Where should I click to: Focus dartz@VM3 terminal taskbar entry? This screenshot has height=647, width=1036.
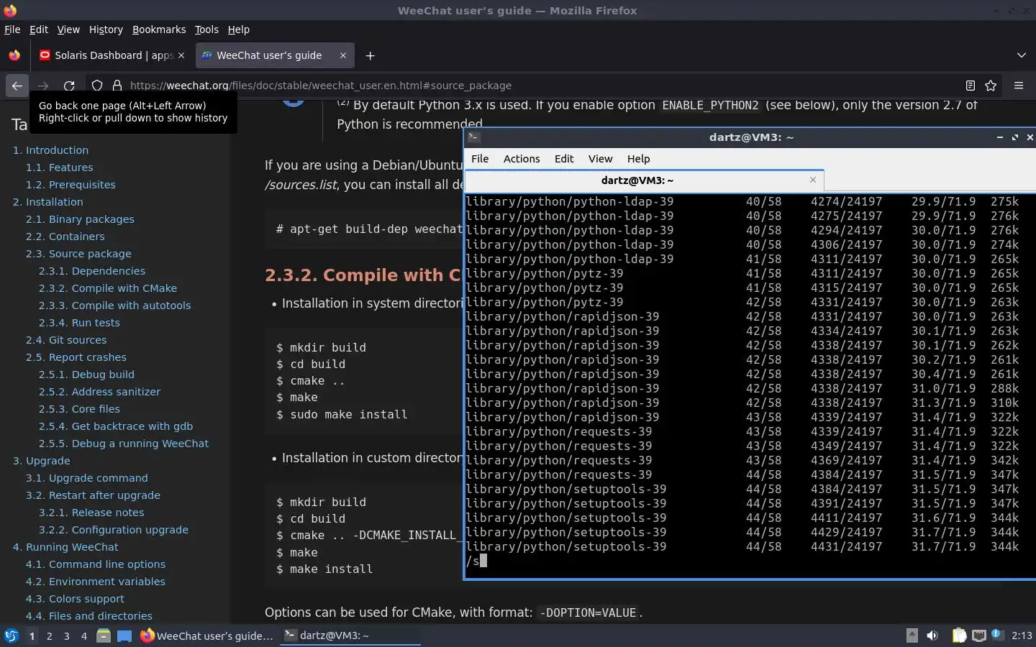pos(350,635)
